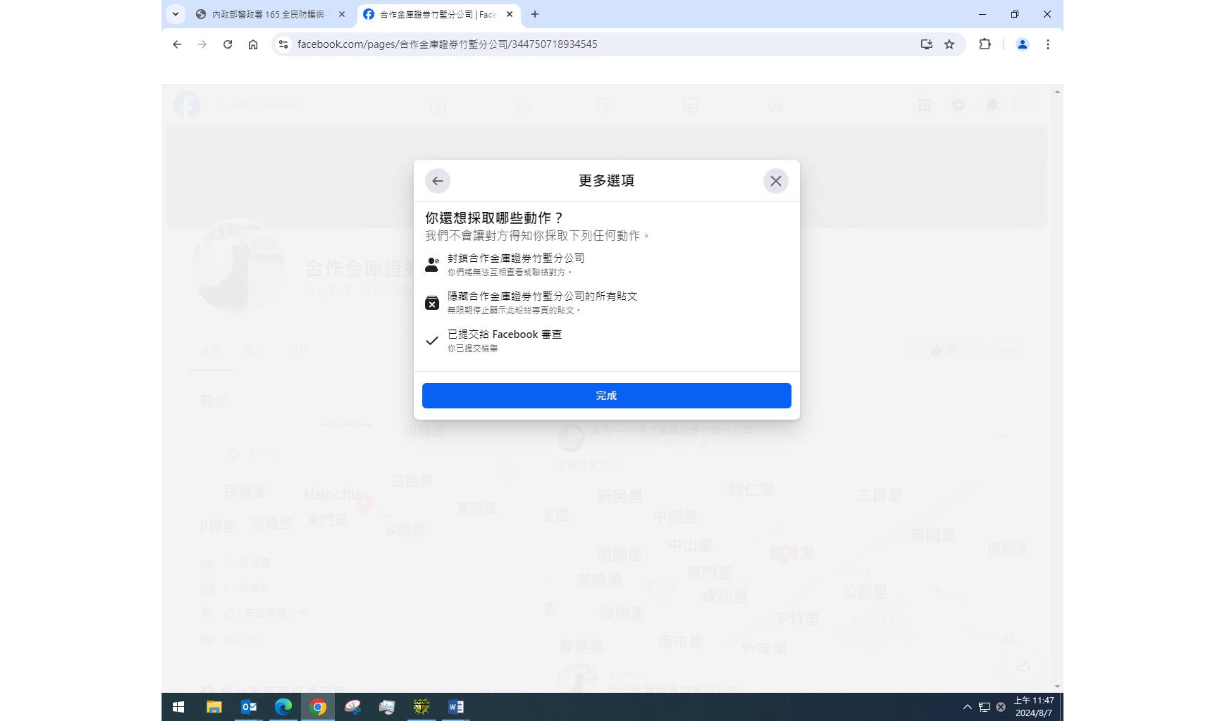This screenshot has height=721, width=1225.
Task: Reload the current Facebook page
Action: point(227,44)
